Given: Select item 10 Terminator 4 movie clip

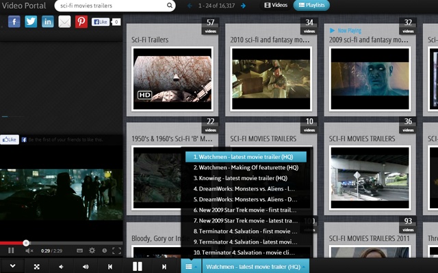Looking at the screenshot, I should [x=246, y=253].
